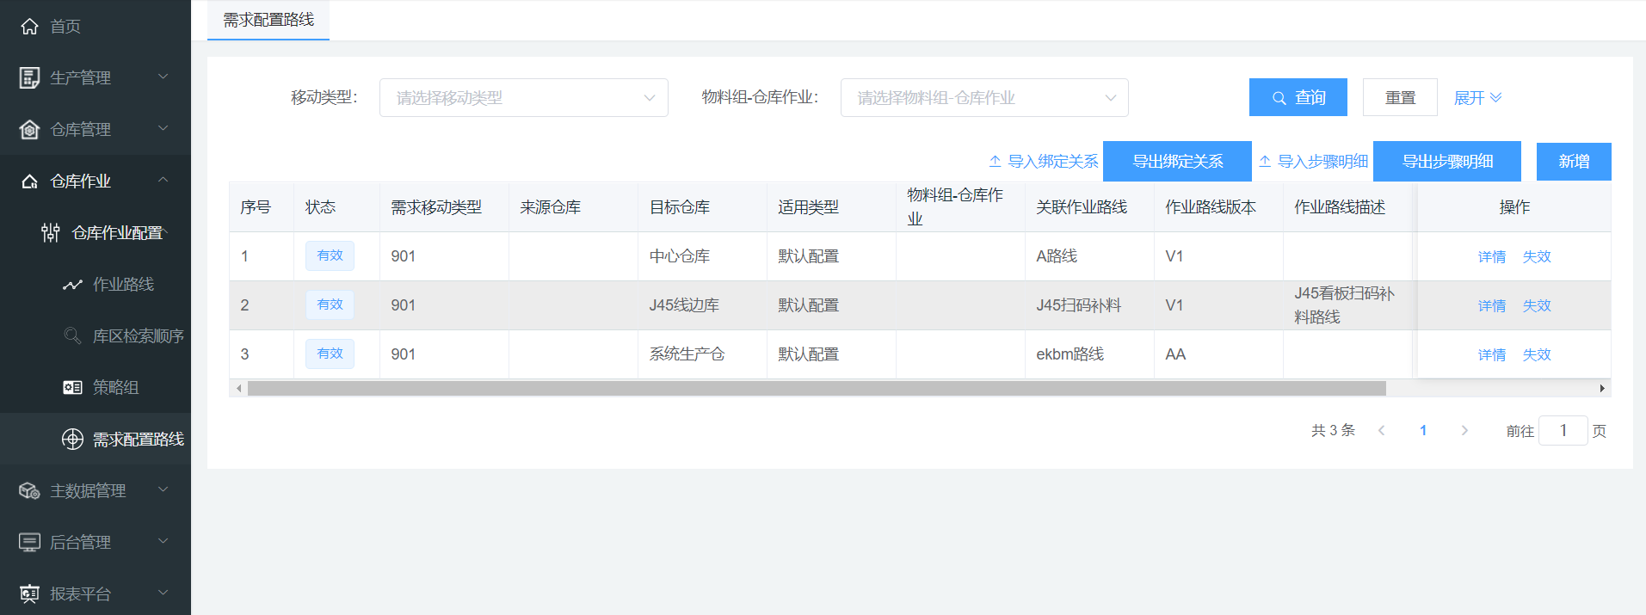Expand more filters with 展开

1477,98
